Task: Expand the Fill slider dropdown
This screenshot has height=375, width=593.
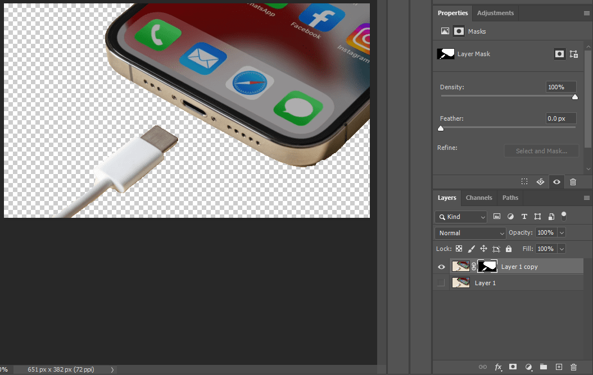Action: 562,249
